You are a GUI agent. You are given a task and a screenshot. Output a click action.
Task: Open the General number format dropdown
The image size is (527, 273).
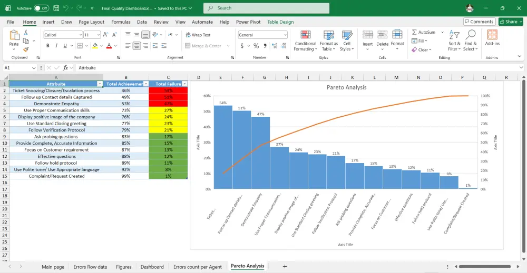pos(285,35)
